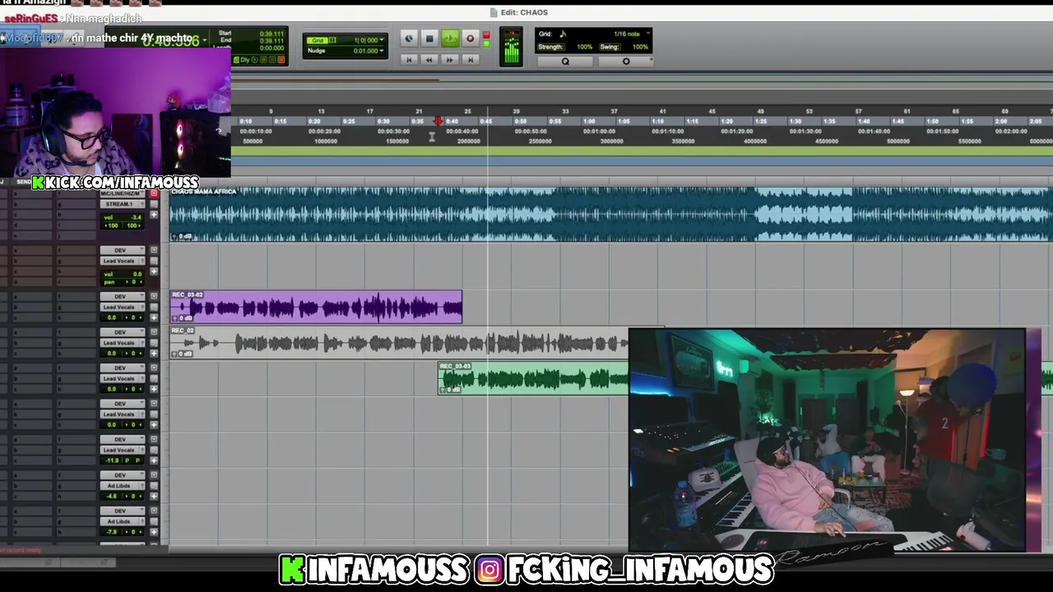The width and height of the screenshot is (1053, 592).
Task: Click the Edit: CHAOS window title
Action: 524,12
